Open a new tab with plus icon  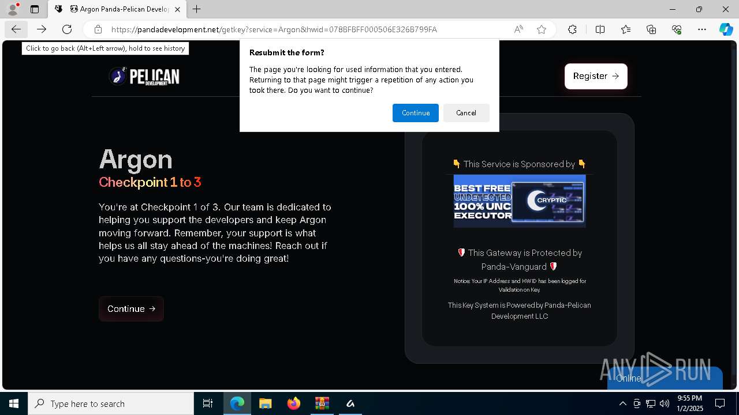197,9
